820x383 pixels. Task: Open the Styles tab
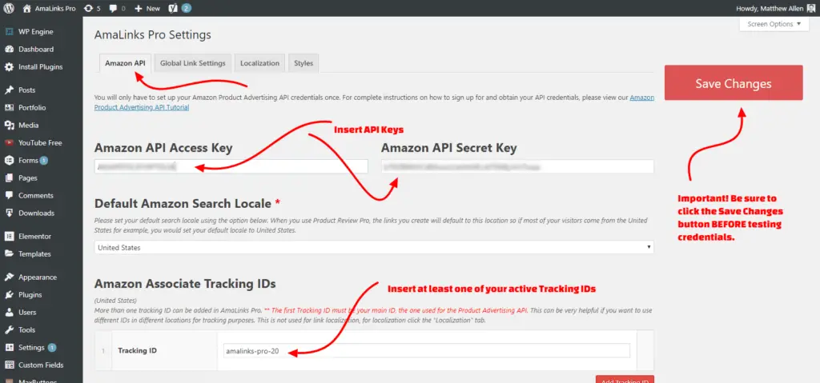pos(303,63)
